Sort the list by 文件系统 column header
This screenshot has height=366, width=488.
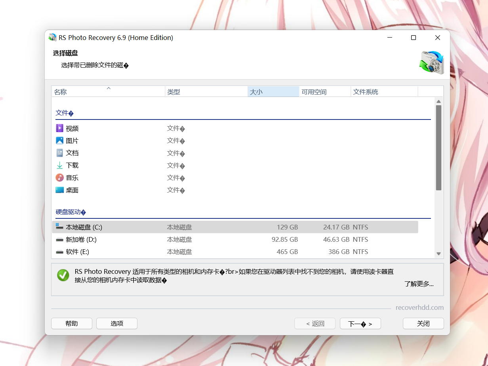[384, 91]
